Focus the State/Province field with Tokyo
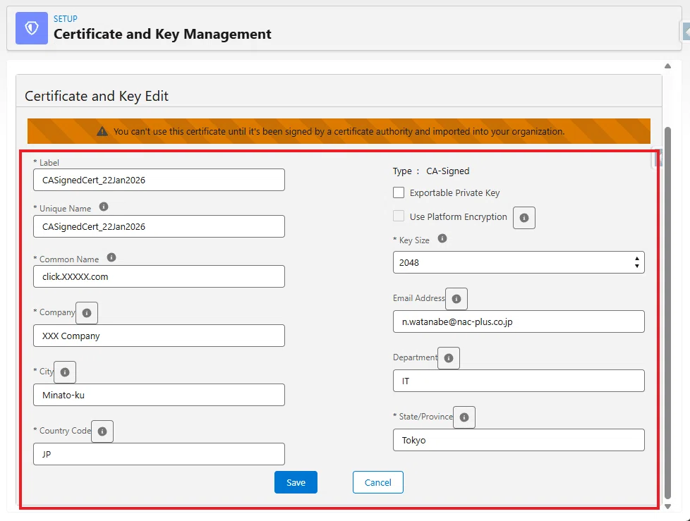 click(x=519, y=440)
